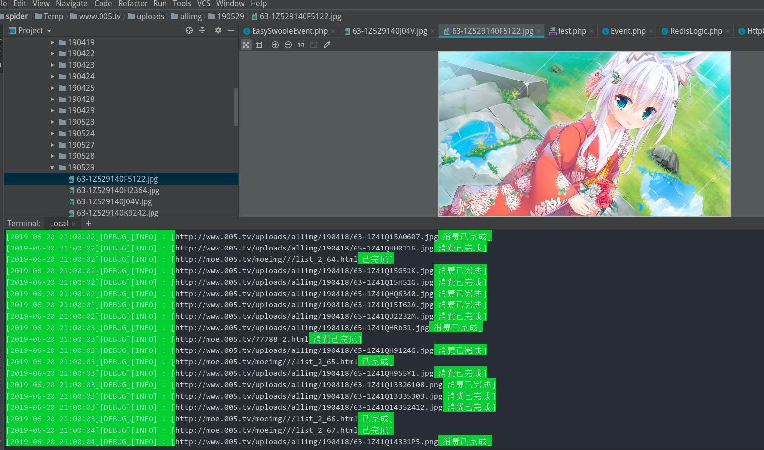Expand the 190423 folder
This screenshot has width=764, height=450.
pos(52,65)
